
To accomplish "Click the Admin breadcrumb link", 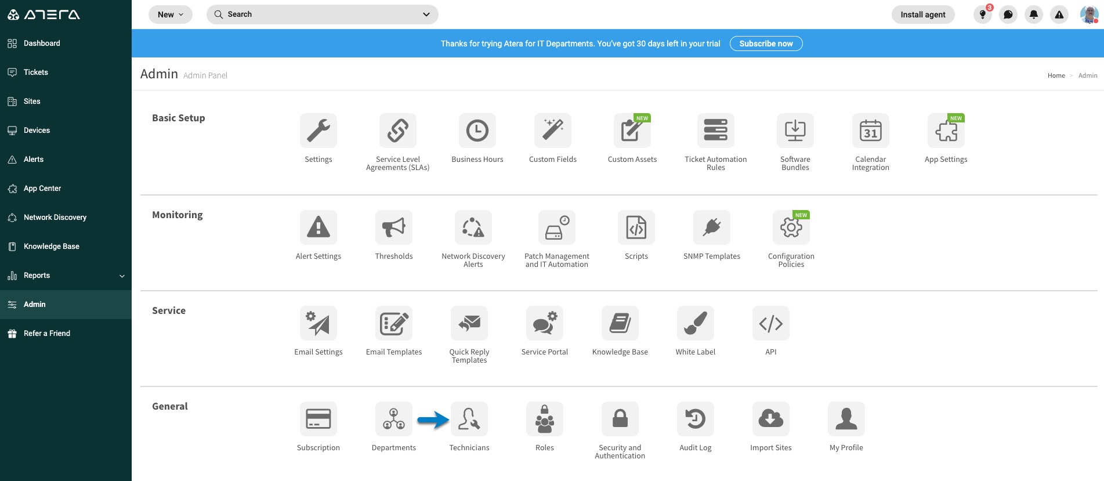I will tap(1088, 75).
